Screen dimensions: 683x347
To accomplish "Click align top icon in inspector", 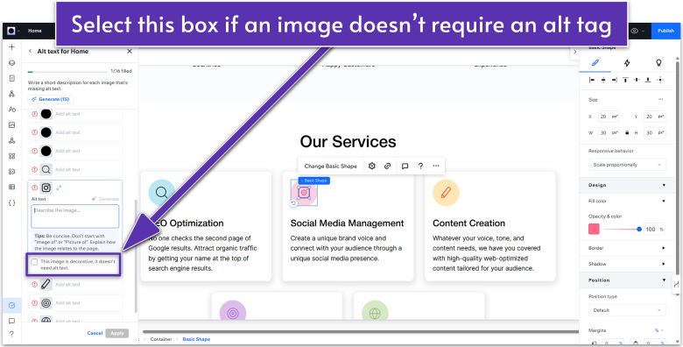I will pyautogui.click(x=625, y=80).
